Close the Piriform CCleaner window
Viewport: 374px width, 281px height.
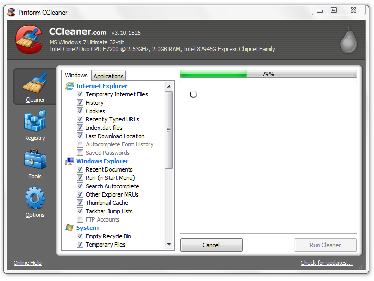point(353,10)
